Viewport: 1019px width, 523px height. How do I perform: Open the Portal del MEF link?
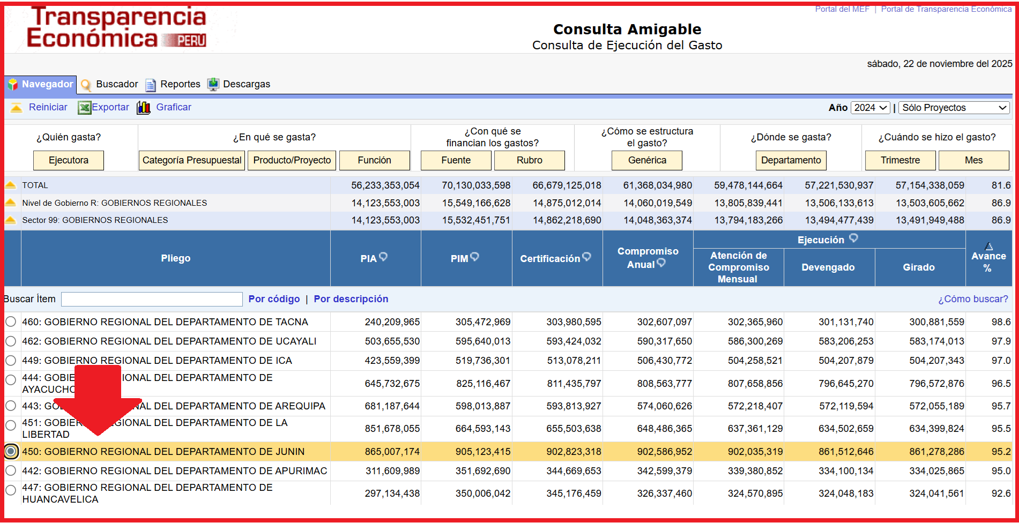click(842, 9)
